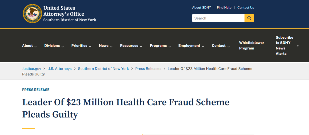The height and width of the screenshot is (135, 309).
Task: Go to Whistleblower Program page
Action: click(x=252, y=45)
